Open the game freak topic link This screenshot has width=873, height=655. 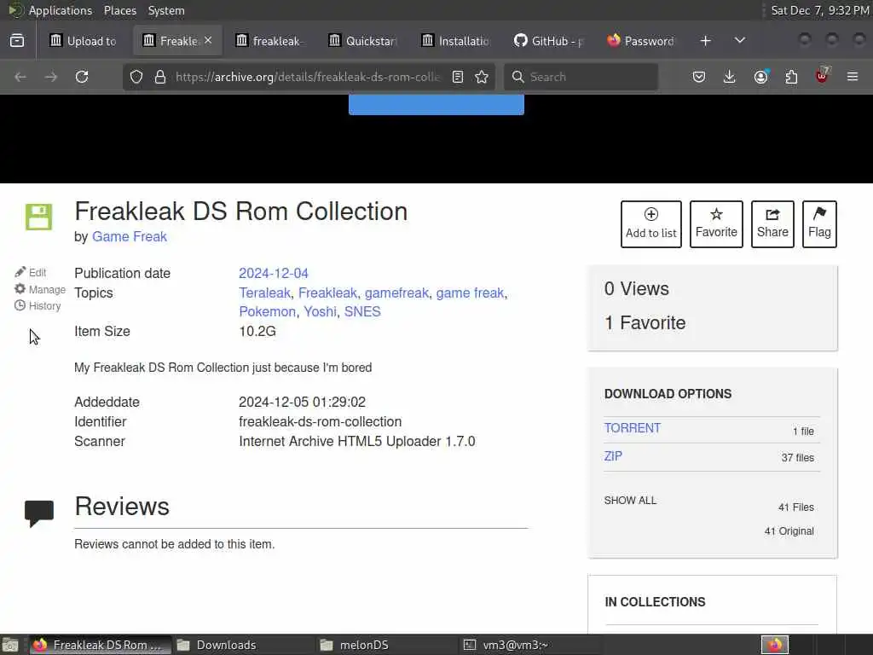point(470,293)
